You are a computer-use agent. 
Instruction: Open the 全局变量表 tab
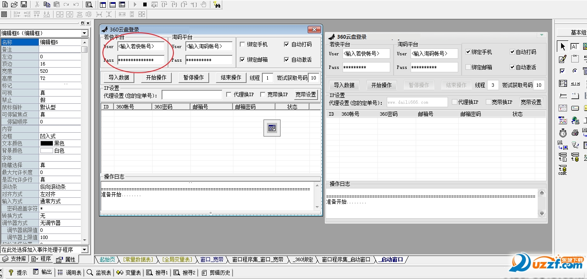[x=177, y=259]
